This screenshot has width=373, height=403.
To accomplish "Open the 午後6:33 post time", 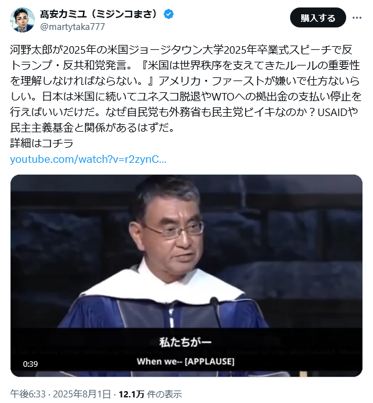I will coord(28,394).
